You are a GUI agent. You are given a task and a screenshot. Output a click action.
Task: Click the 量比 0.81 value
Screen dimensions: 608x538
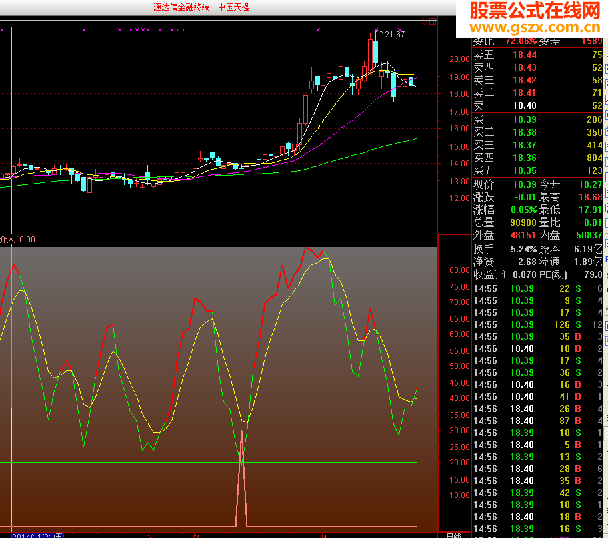(593, 222)
